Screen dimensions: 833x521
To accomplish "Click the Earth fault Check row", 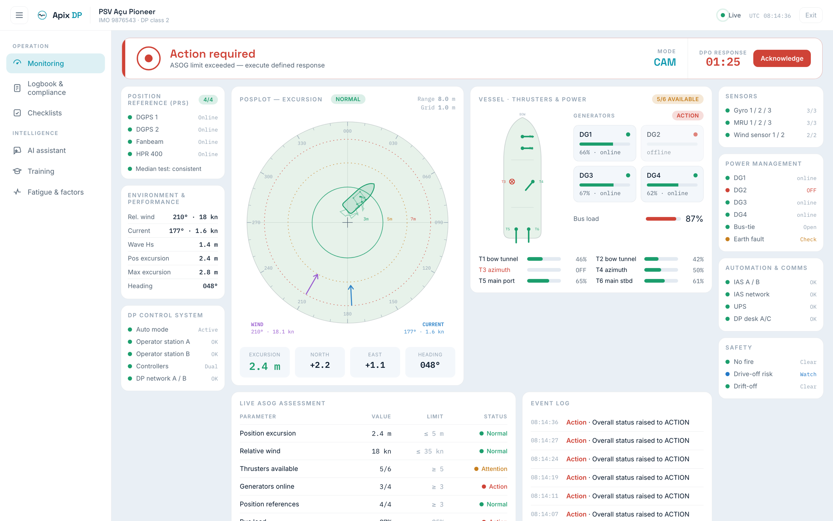I will coord(771,239).
